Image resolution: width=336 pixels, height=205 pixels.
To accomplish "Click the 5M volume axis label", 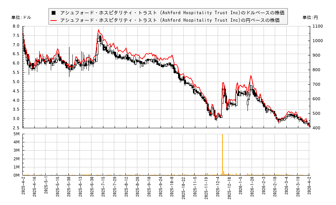I will [17, 134].
